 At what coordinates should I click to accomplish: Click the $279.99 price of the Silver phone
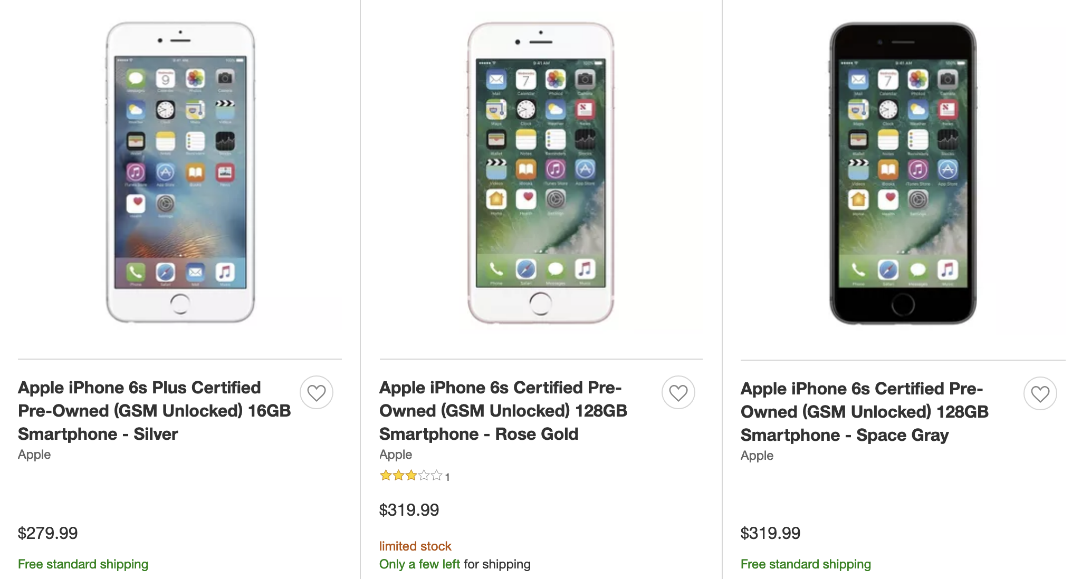tap(48, 533)
